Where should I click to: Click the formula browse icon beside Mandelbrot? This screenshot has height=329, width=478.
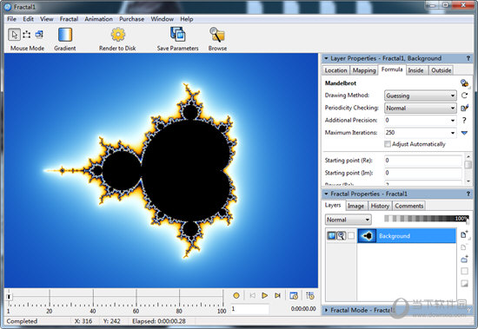click(464, 82)
